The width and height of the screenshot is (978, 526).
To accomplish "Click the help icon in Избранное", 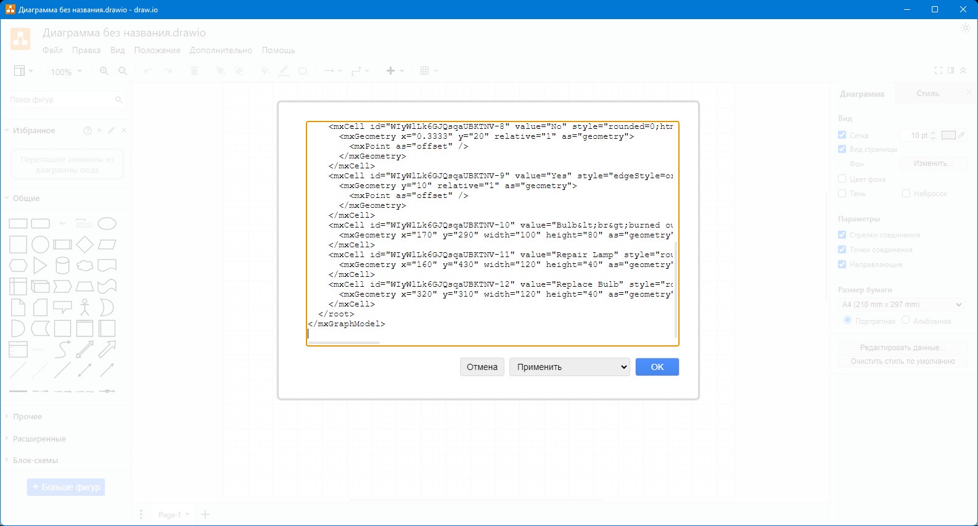I will (88, 131).
